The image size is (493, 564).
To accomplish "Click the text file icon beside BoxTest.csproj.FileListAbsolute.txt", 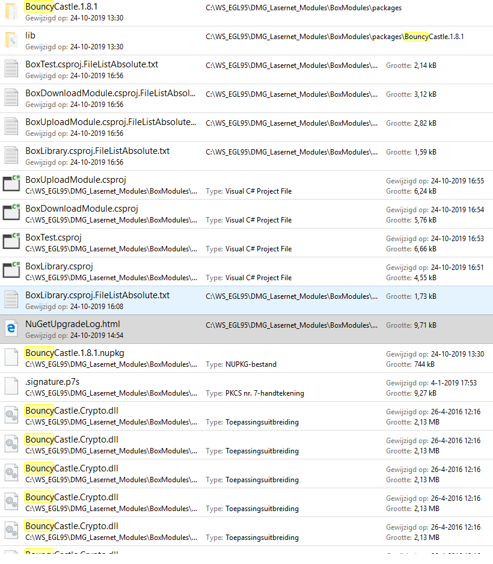I will 10,69.
